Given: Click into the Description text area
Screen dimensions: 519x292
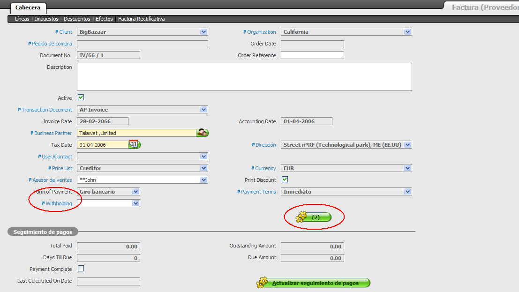Looking at the screenshot, I should tap(244, 76).
